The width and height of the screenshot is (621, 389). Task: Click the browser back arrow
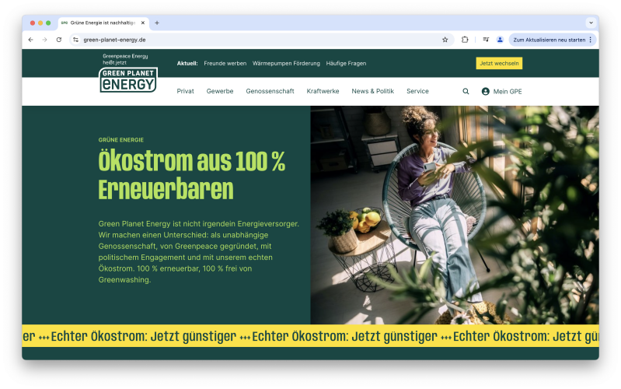30,40
